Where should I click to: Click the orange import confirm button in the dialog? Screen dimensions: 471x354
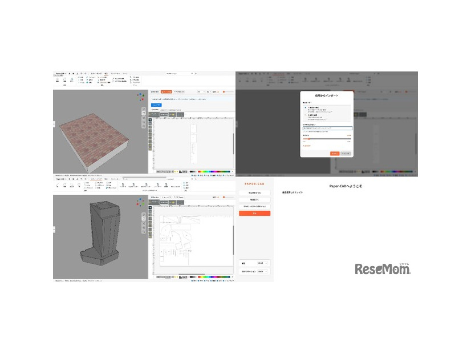click(335, 153)
